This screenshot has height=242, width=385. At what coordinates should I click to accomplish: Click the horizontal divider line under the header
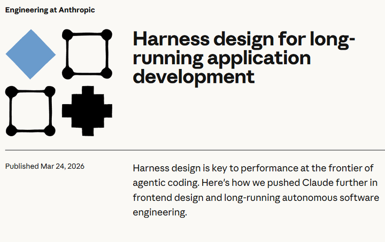[x=195, y=150]
